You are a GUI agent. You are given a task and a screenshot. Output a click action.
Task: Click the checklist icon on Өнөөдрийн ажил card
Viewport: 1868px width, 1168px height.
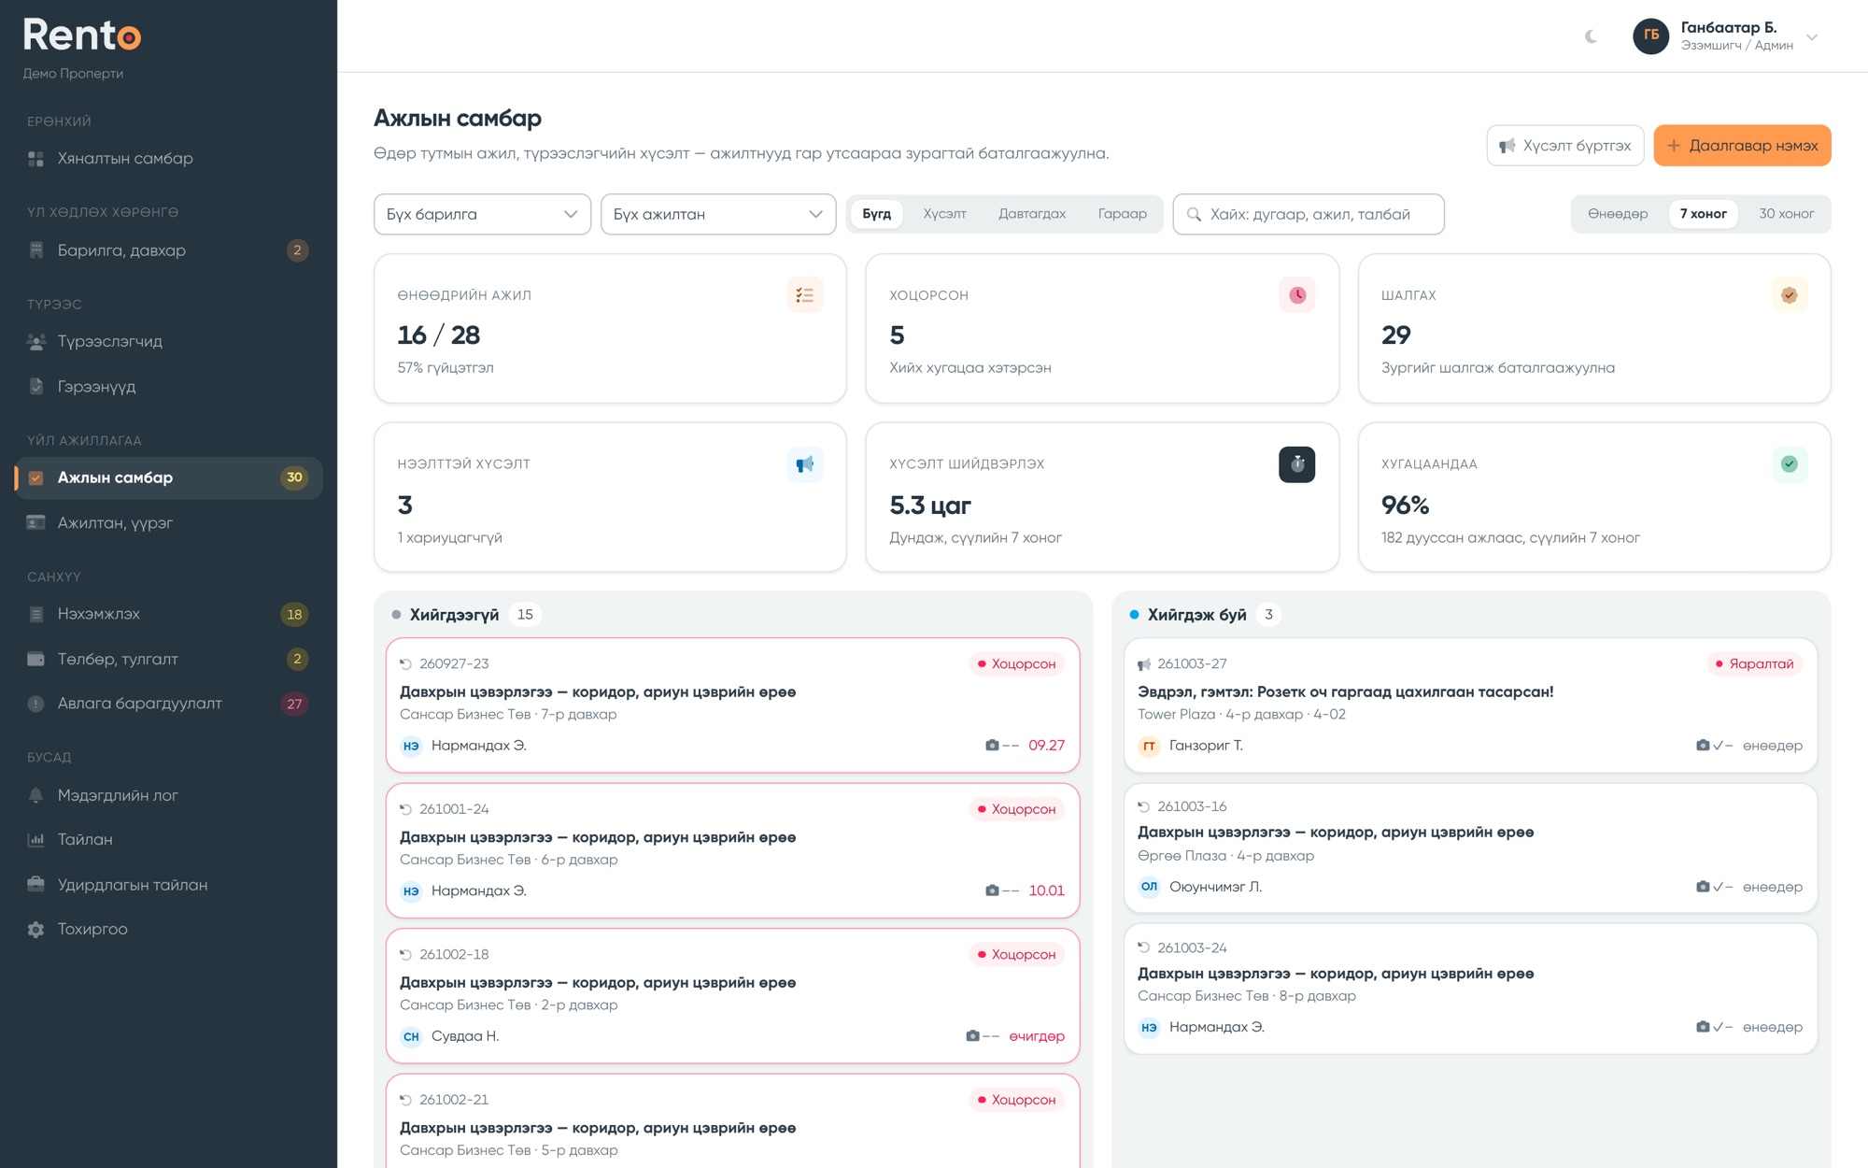804,295
